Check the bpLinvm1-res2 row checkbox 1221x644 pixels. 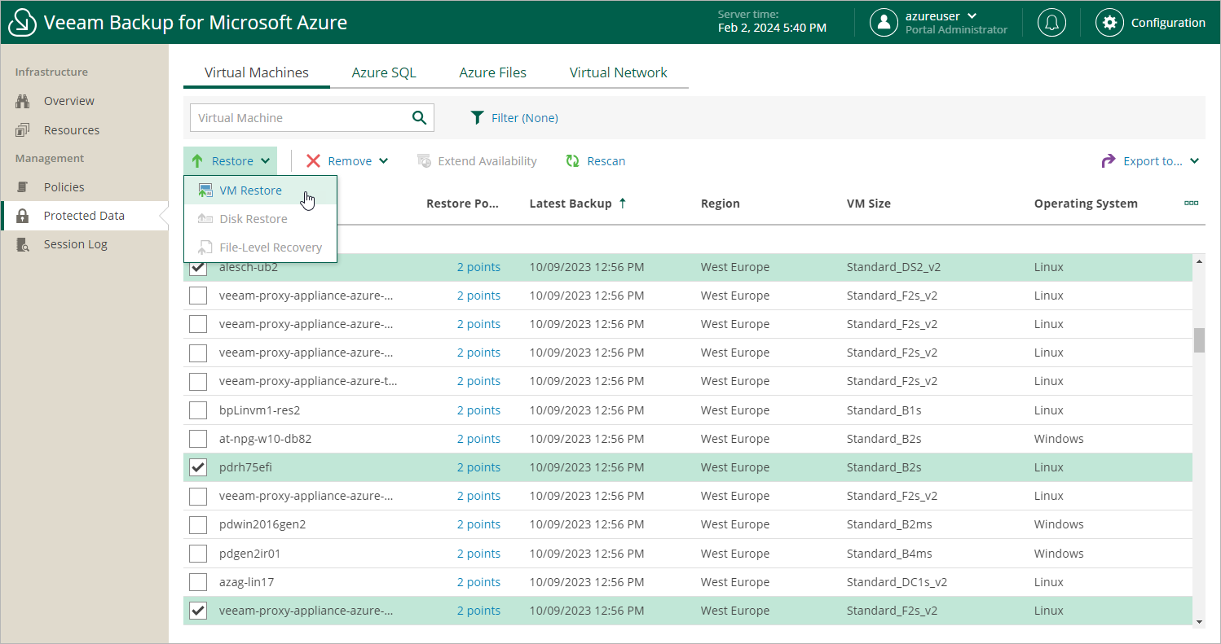[x=198, y=410]
